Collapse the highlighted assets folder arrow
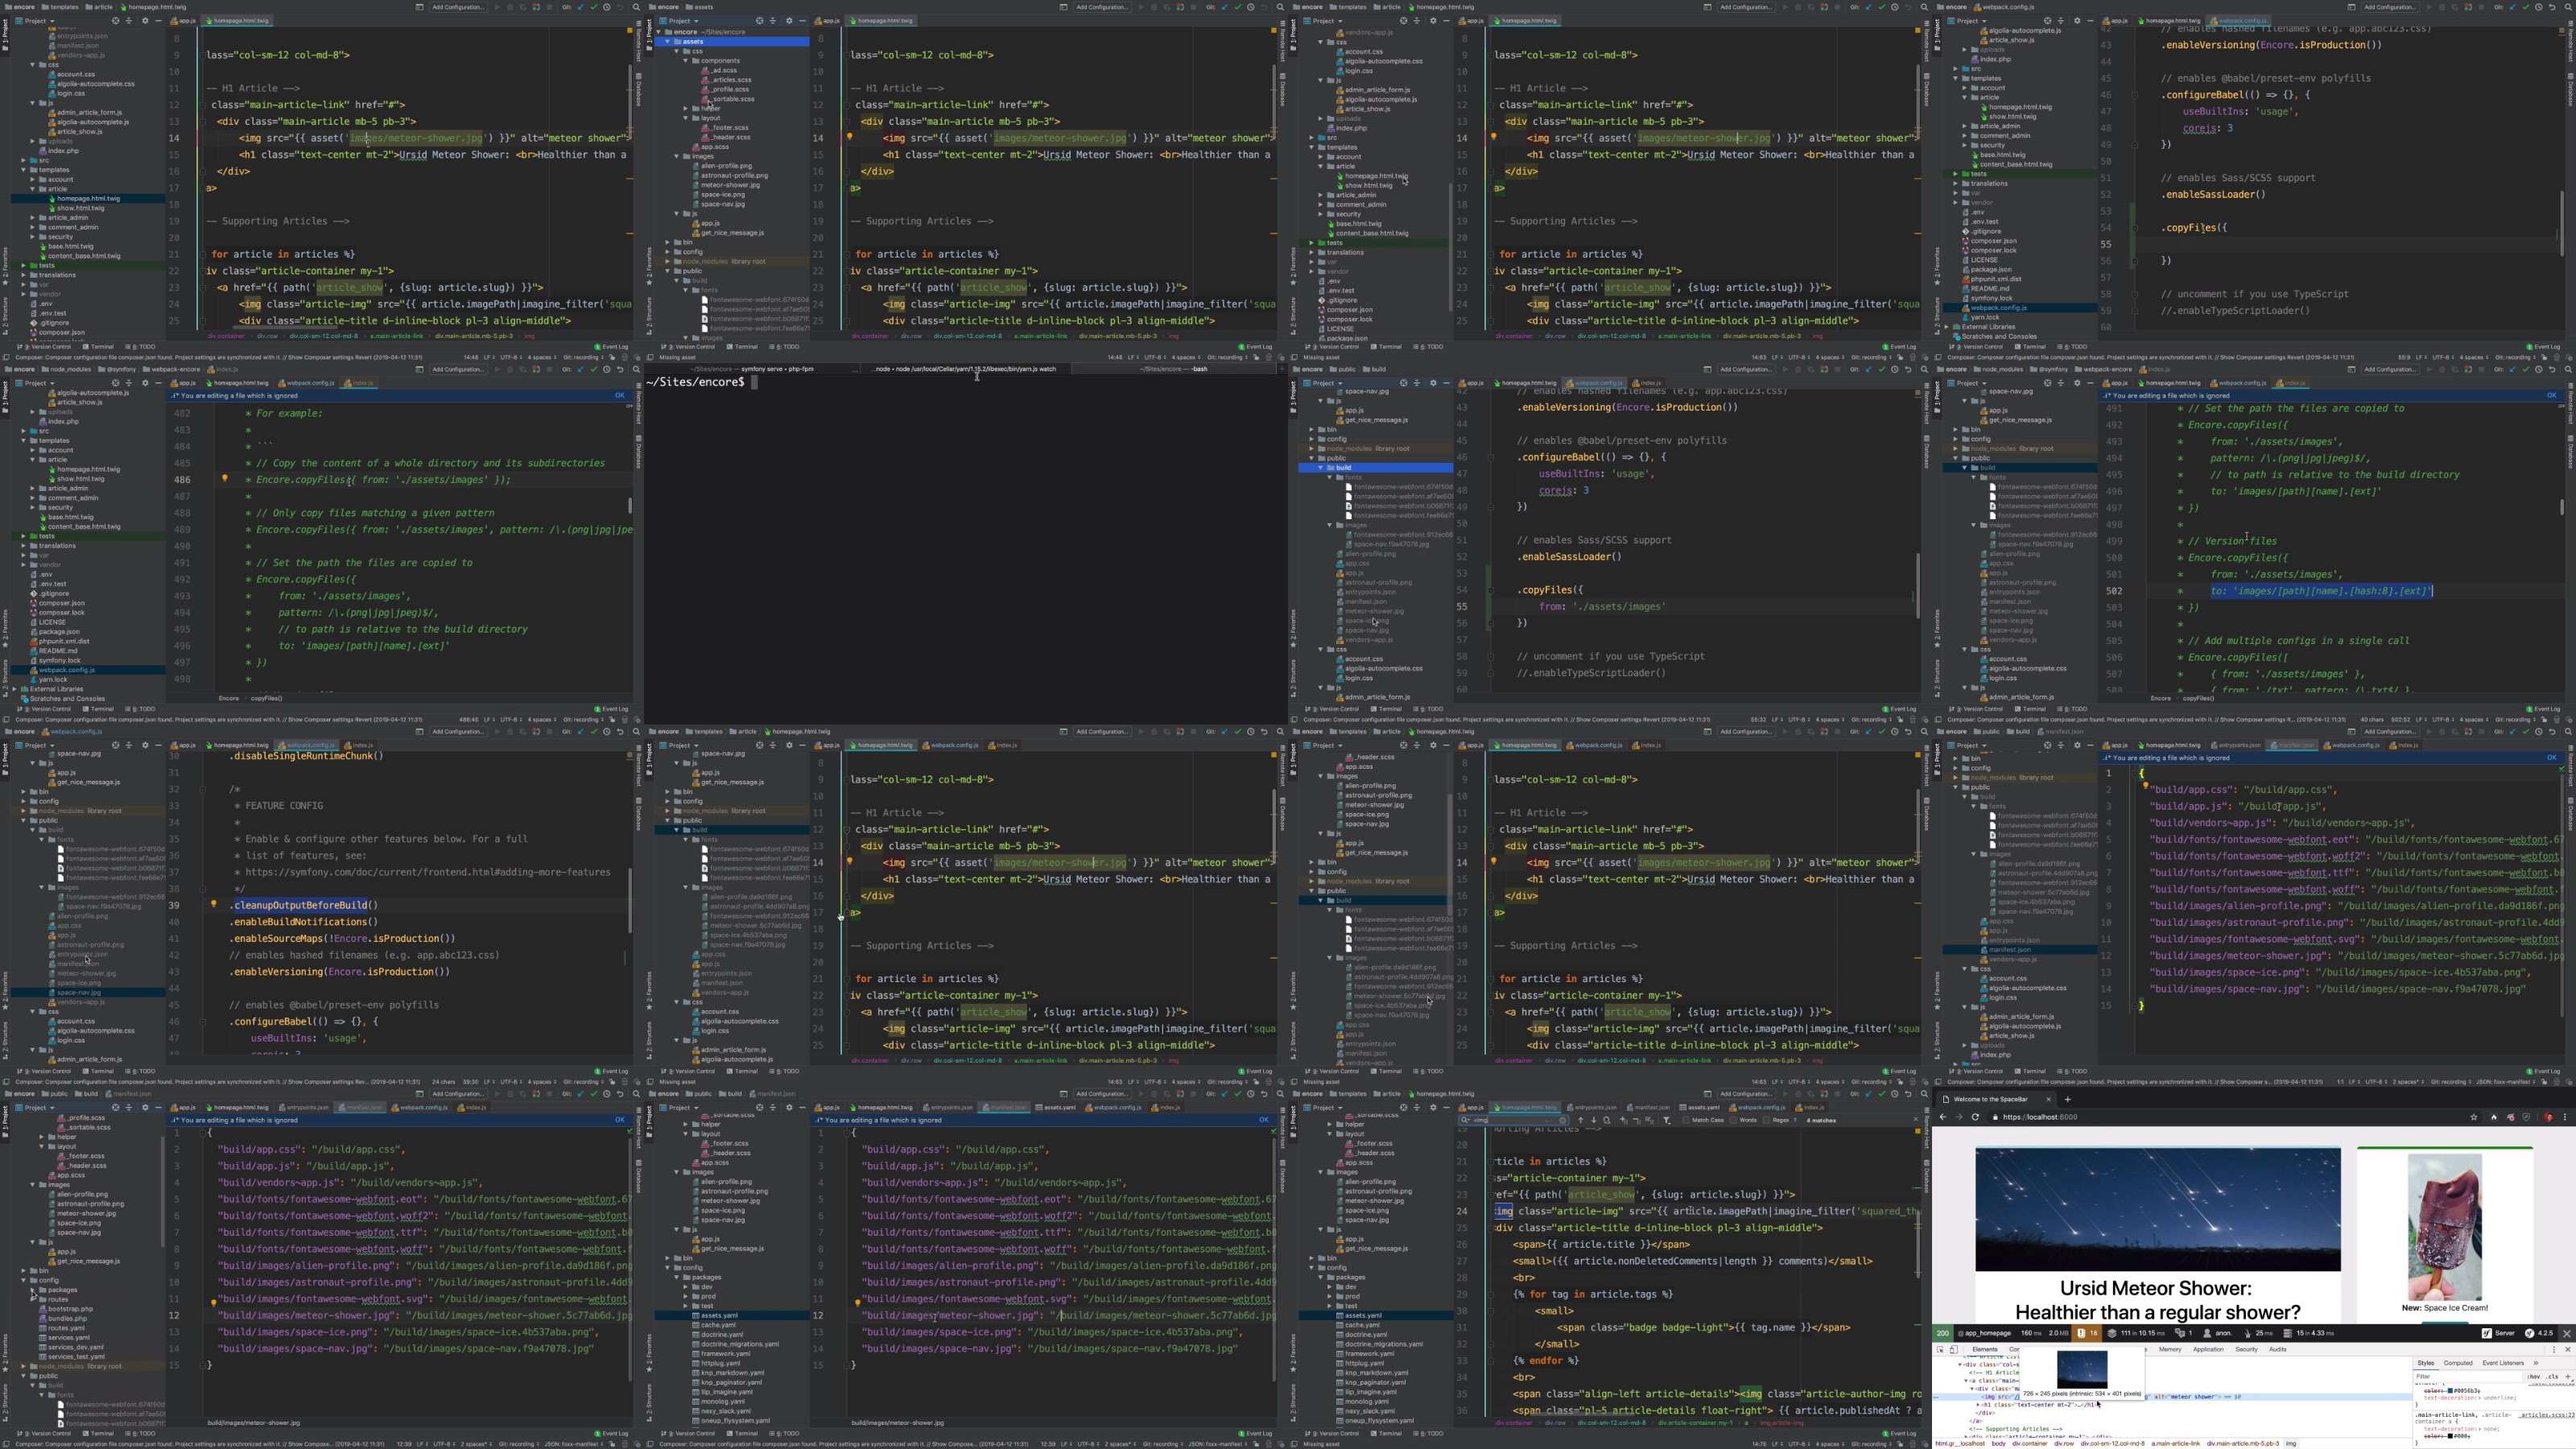 (x=669, y=42)
